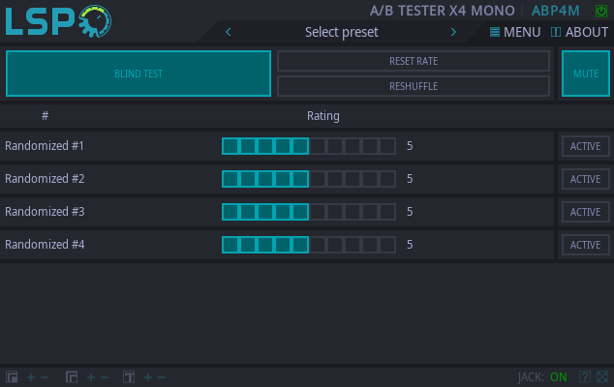This screenshot has width=614, height=387.
Task: Click the fullscreen icon in the status bar
Action: point(602,377)
